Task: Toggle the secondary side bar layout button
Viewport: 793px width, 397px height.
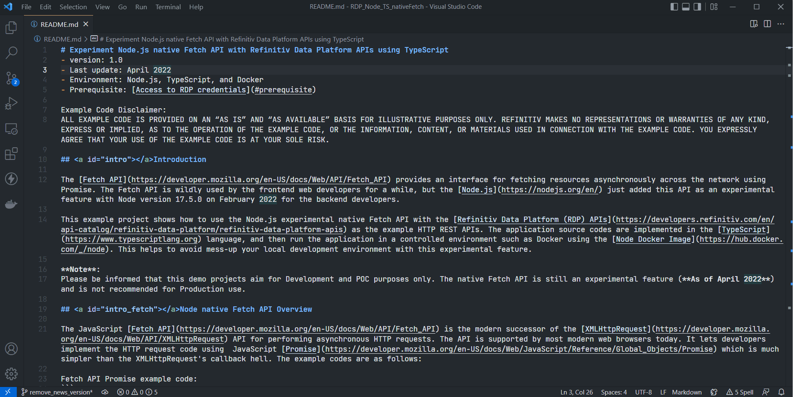Action: 697,7
